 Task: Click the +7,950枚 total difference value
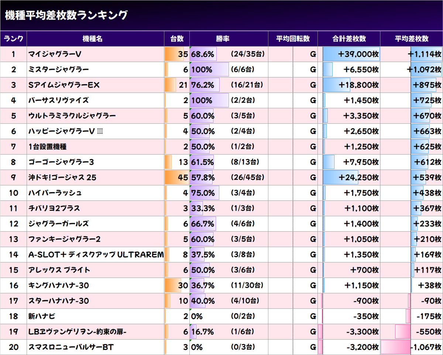[x=361, y=162]
